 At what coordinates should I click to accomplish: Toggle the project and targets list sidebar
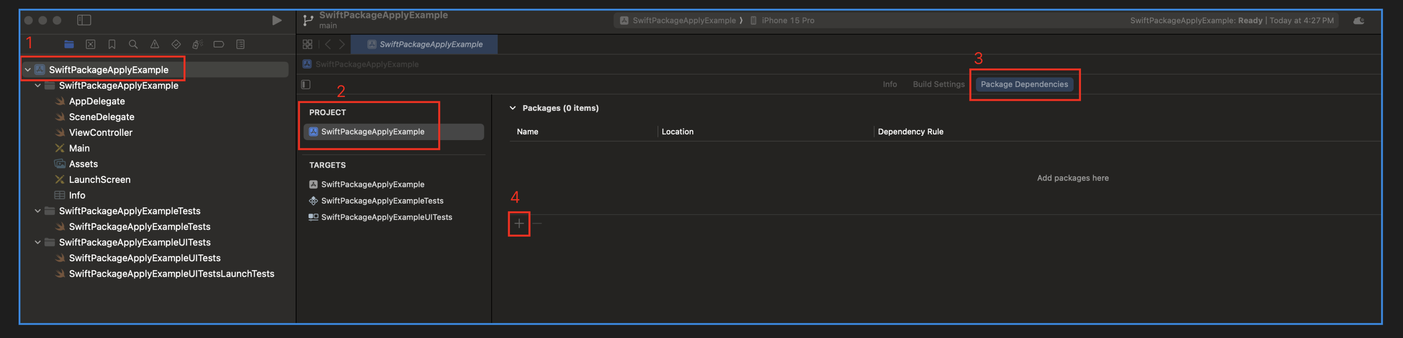[x=306, y=84]
